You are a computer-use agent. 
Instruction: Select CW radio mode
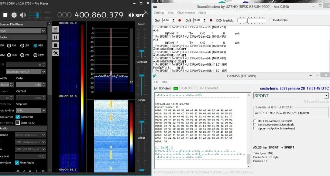tap(23, 55)
